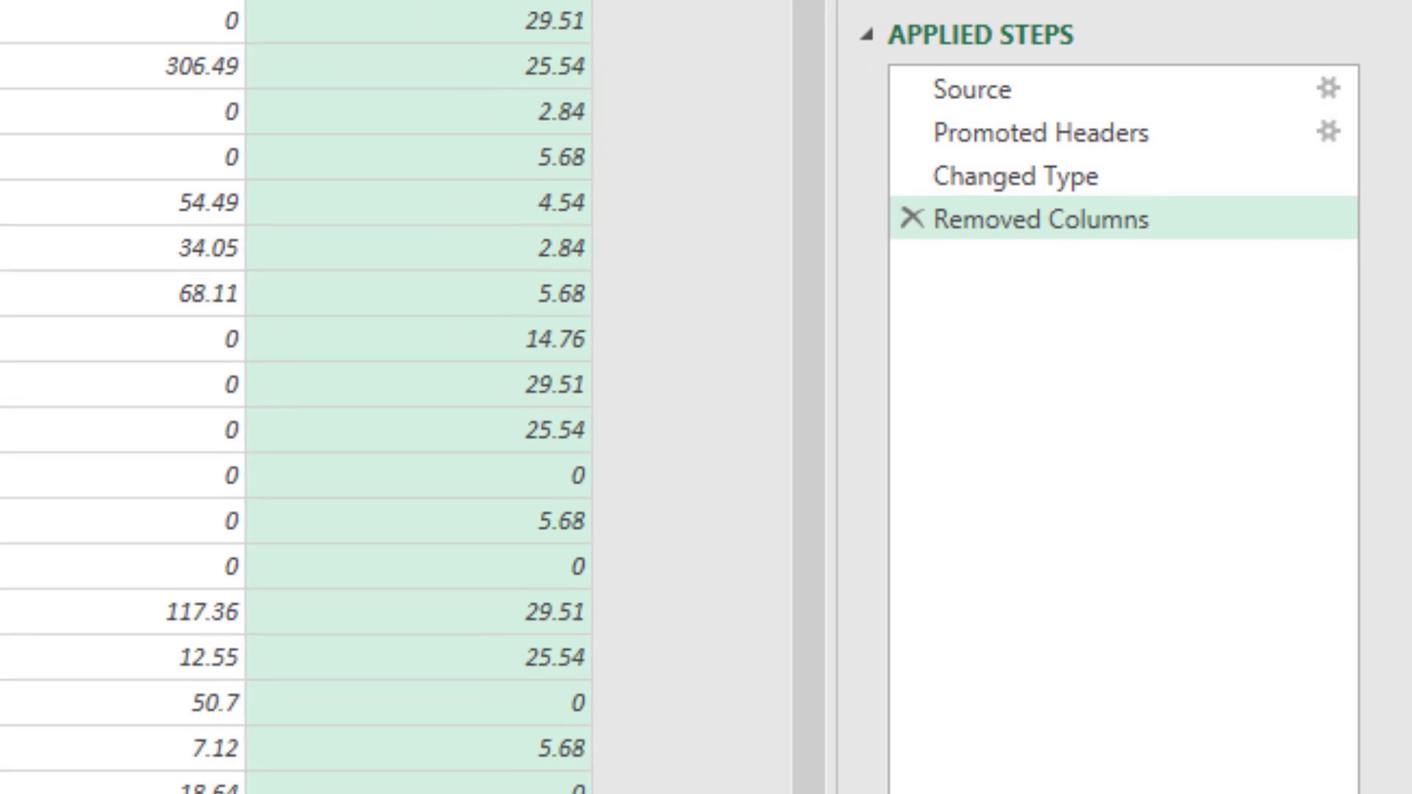Collapse the Applied Steps section
This screenshot has height=794, width=1412.
point(867,35)
